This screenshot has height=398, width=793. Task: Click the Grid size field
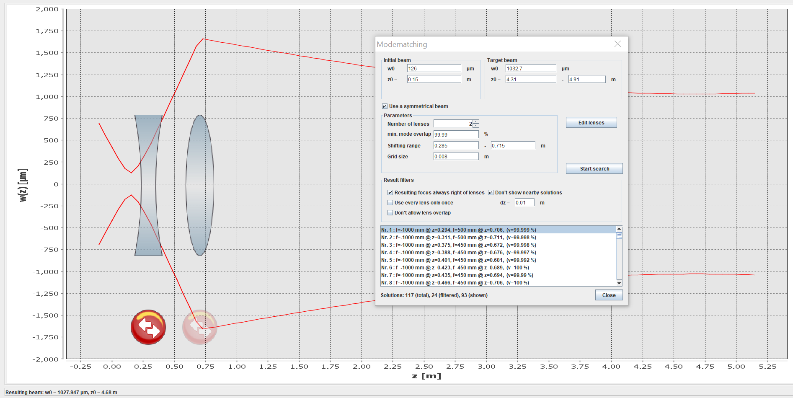pyautogui.click(x=456, y=156)
